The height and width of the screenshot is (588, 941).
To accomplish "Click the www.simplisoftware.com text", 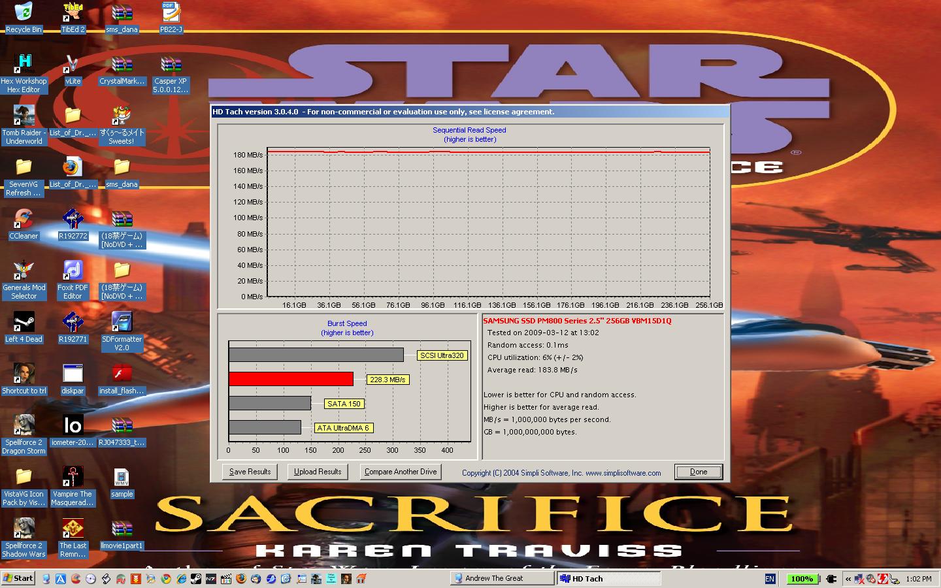I will (x=623, y=473).
